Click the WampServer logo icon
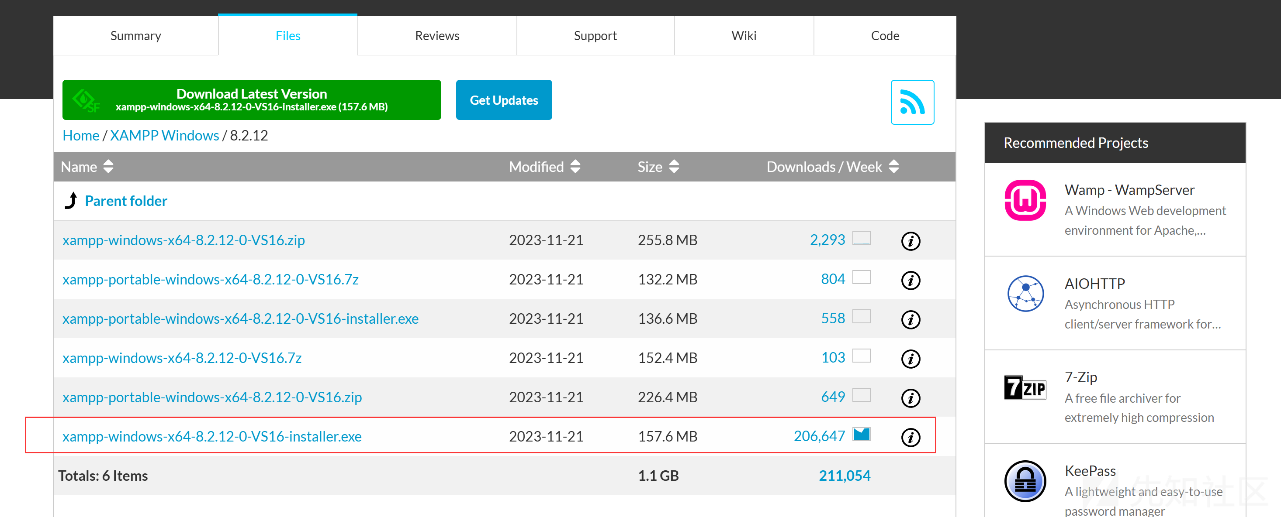This screenshot has height=517, width=1281. (1025, 200)
